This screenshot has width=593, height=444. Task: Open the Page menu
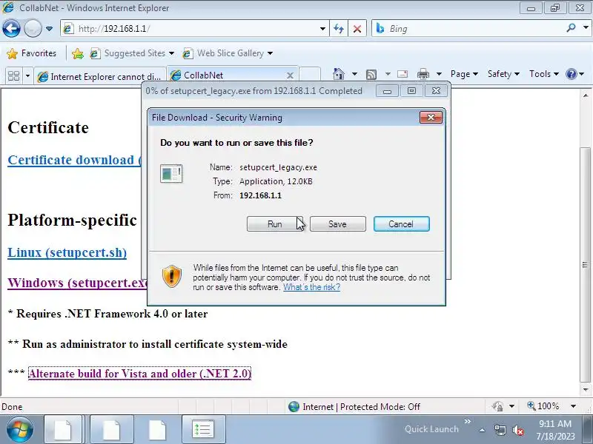click(x=464, y=74)
